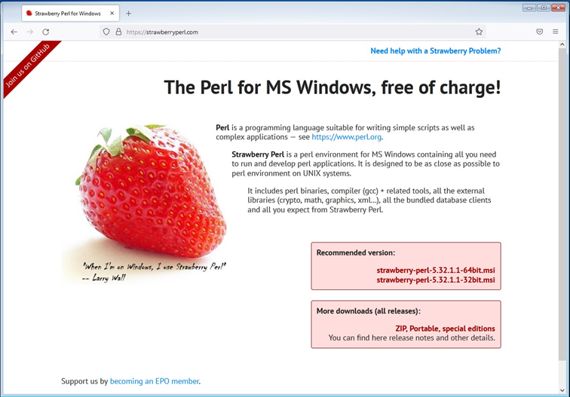Open the Pocket save icon in the toolbar

tap(540, 32)
